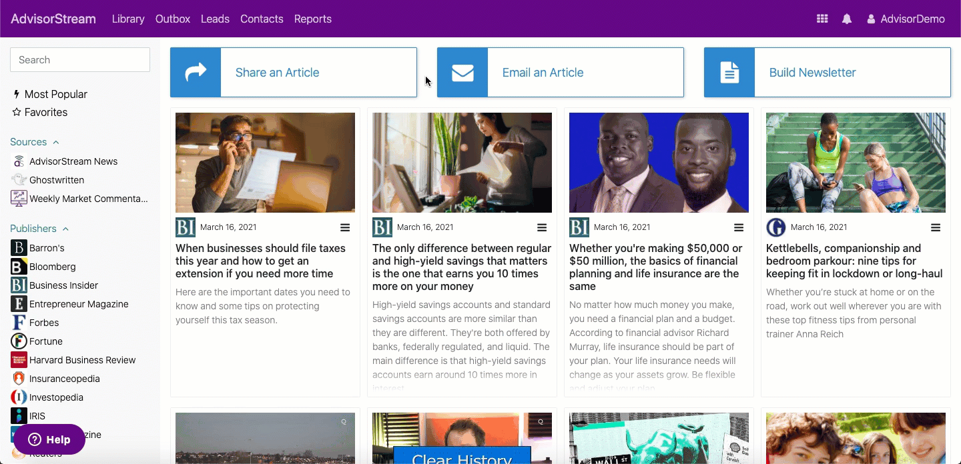The width and height of the screenshot is (961, 464).
Task: Open the Reports section
Action: pos(313,19)
